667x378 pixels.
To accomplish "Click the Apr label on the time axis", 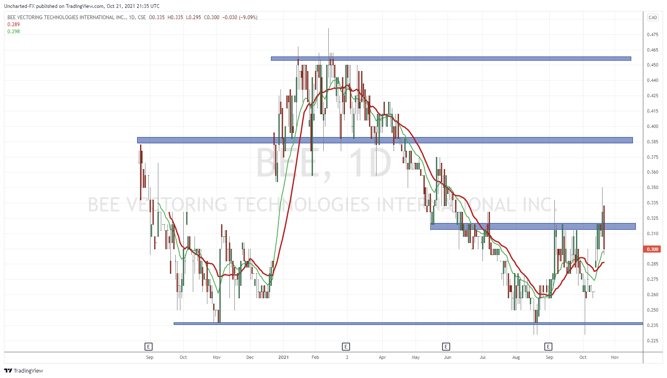I will pyautogui.click(x=382, y=357).
